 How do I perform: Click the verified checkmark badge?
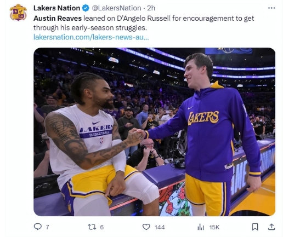coord(86,8)
